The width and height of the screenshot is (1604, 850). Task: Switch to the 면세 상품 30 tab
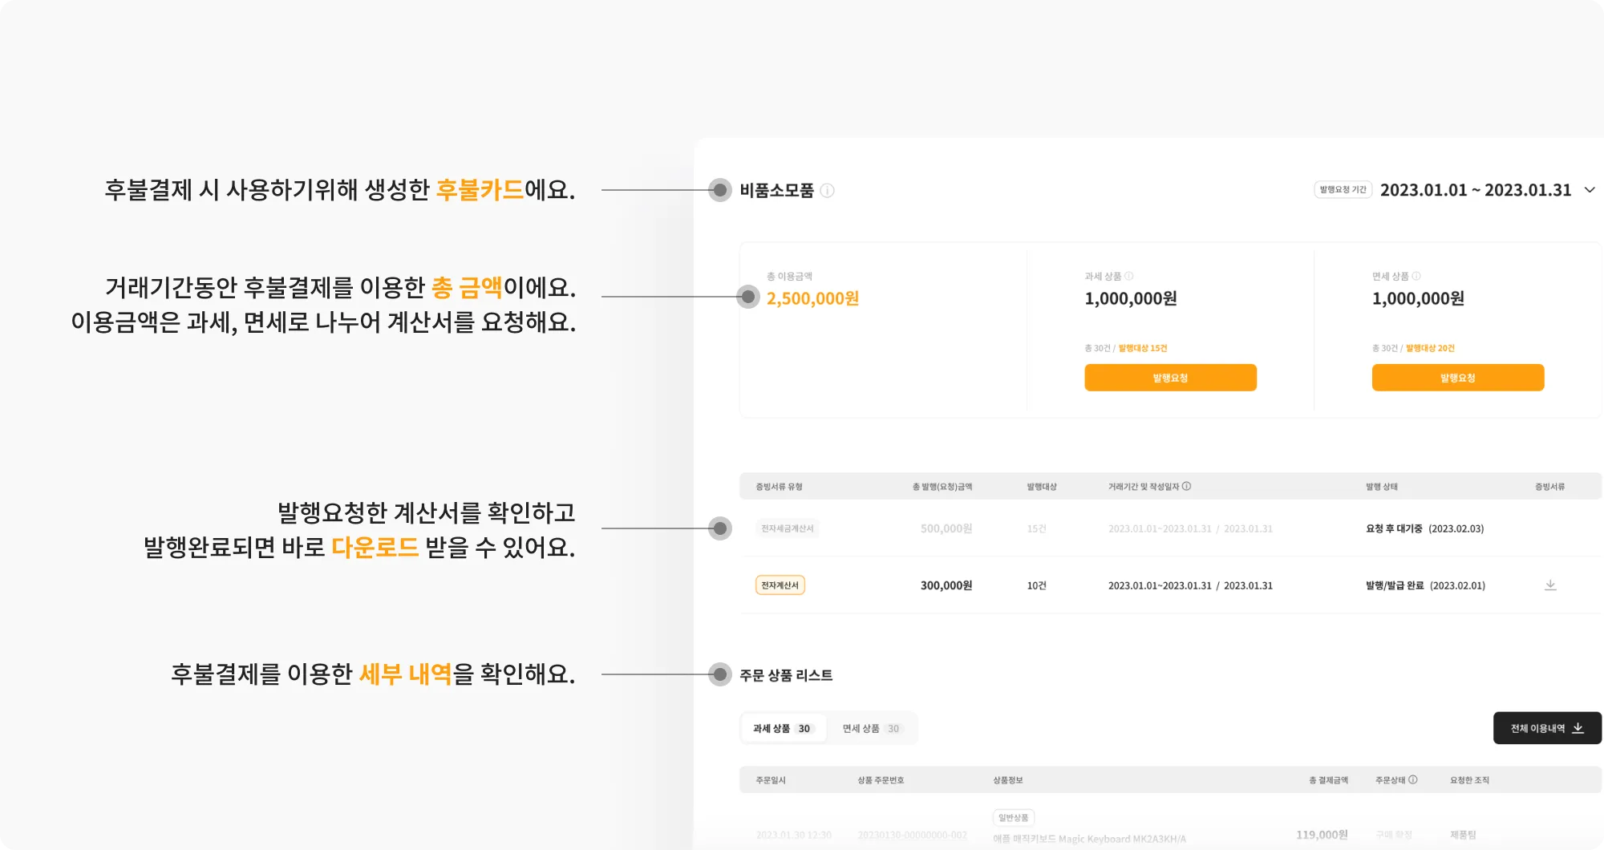871,728
